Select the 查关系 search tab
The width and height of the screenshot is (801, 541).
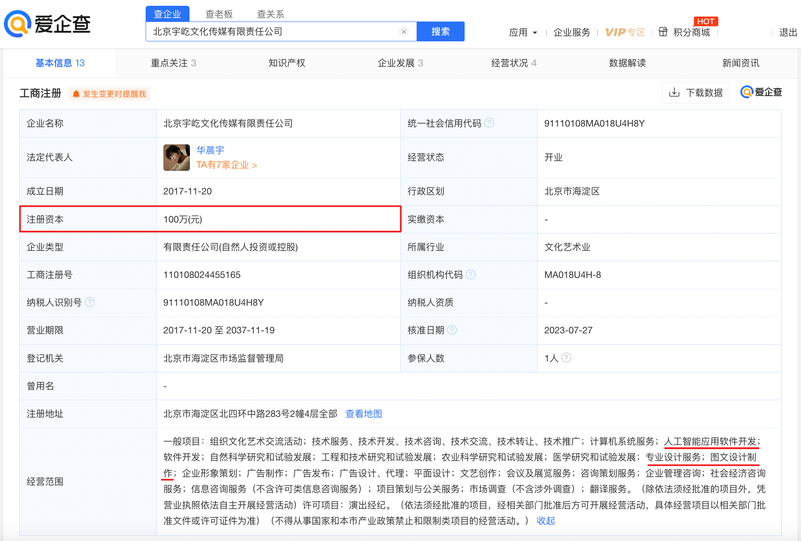(271, 14)
